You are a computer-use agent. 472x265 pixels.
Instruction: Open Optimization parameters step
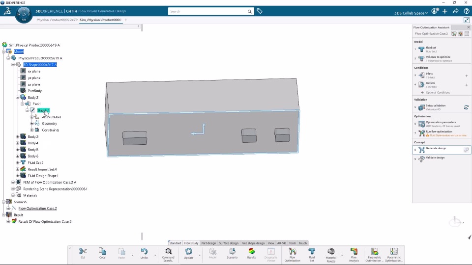(442, 124)
